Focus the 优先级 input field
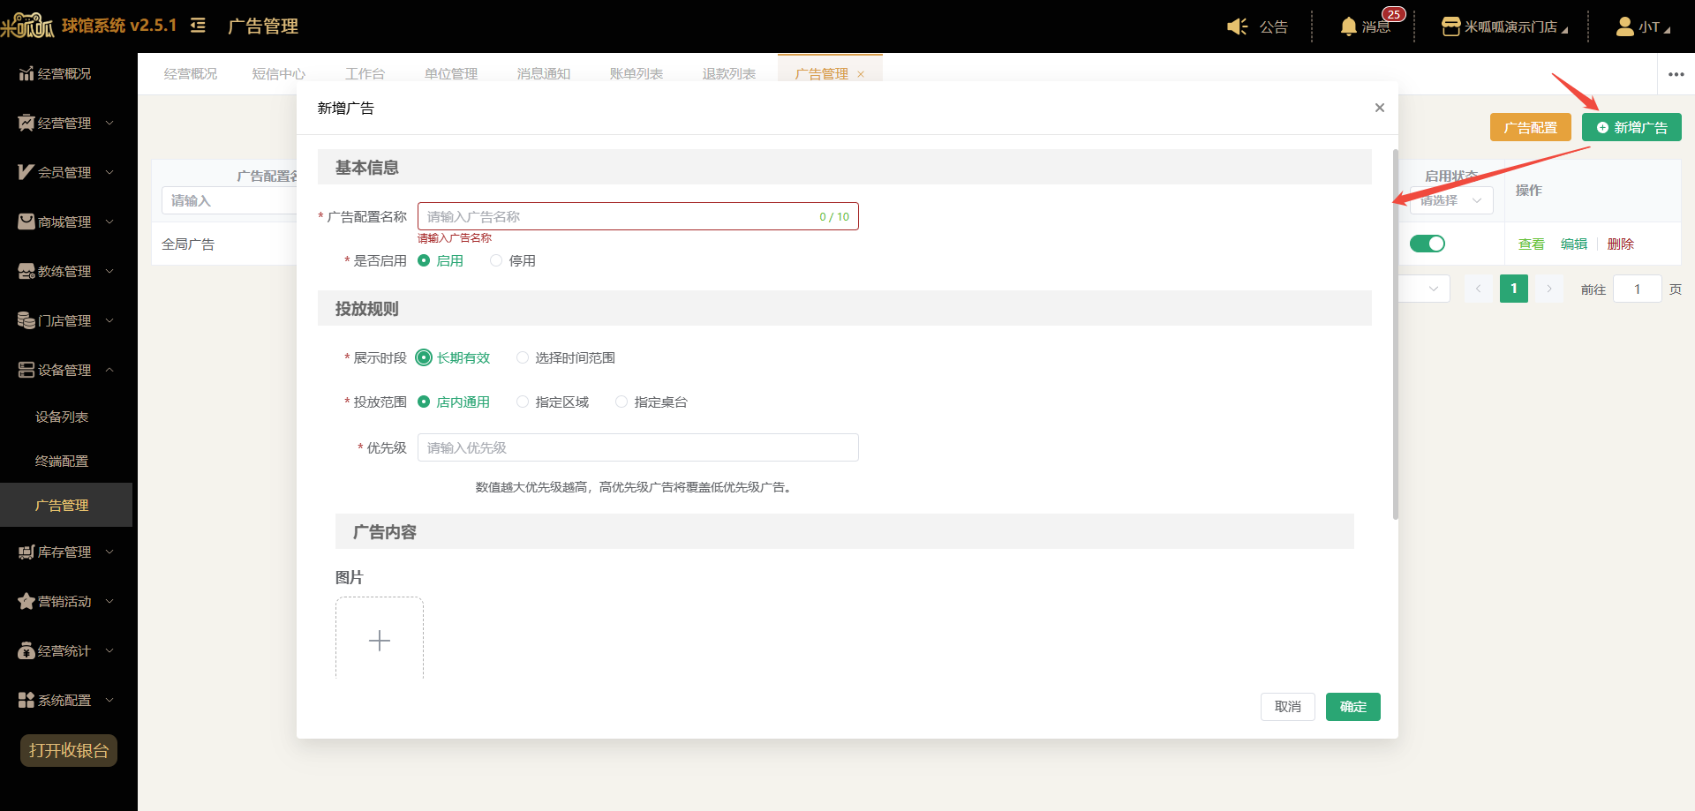1695x811 pixels. tap(638, 447)
